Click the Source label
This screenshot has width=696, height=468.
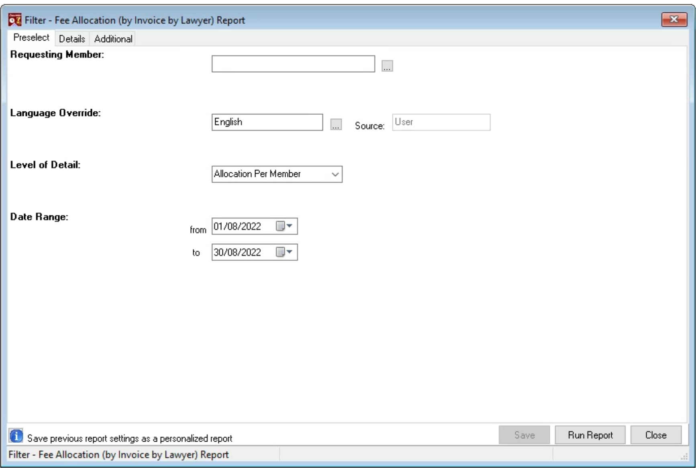click(x=369, y=126)
